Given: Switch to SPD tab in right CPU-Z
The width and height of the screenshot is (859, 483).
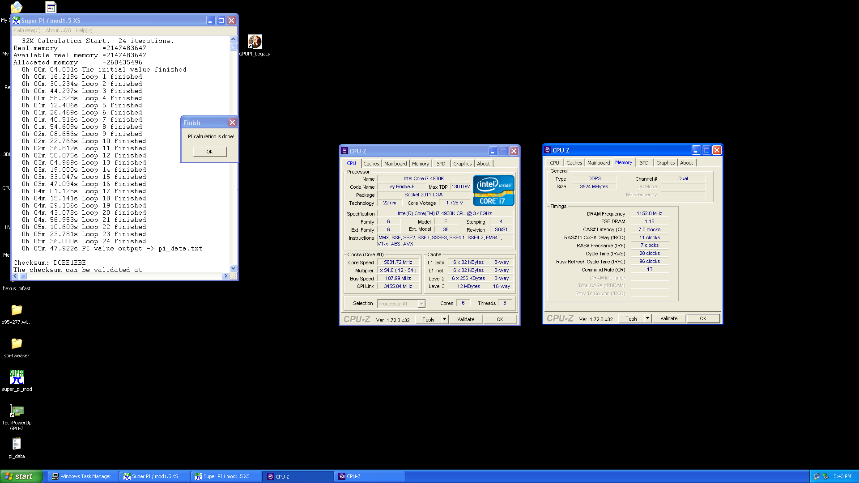Looking at the screenshot, I should point(644,163).
